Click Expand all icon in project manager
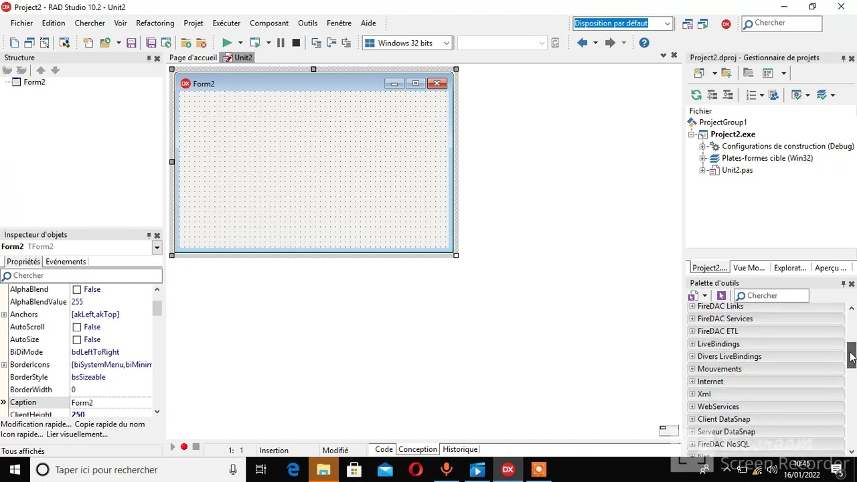Screen dimensions: 857x482 tap(712, 95)
